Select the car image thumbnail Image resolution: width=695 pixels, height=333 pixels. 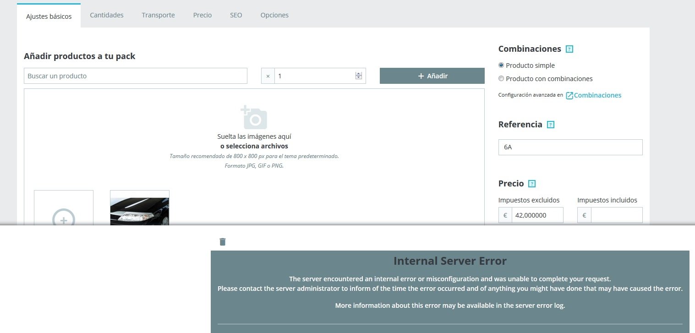click(x=140, y=208)
